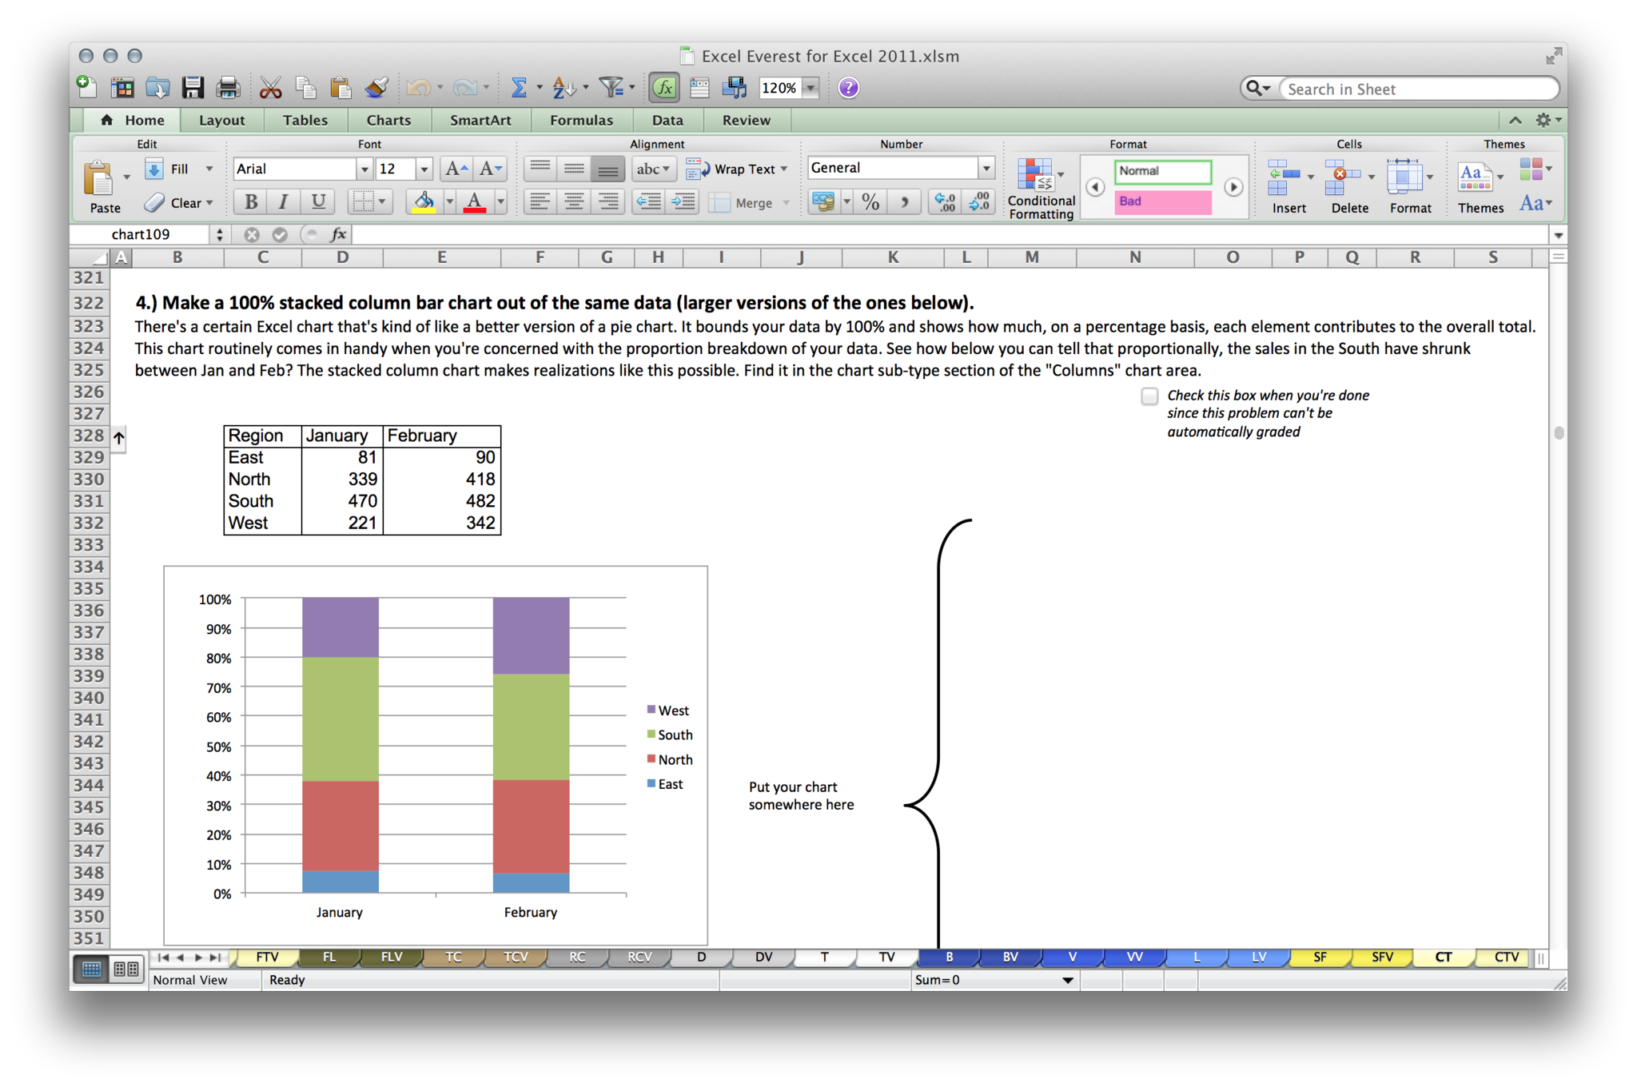Click the Decrease decimal icon
Screen dimensions: 1637x1087
point(979,202)
